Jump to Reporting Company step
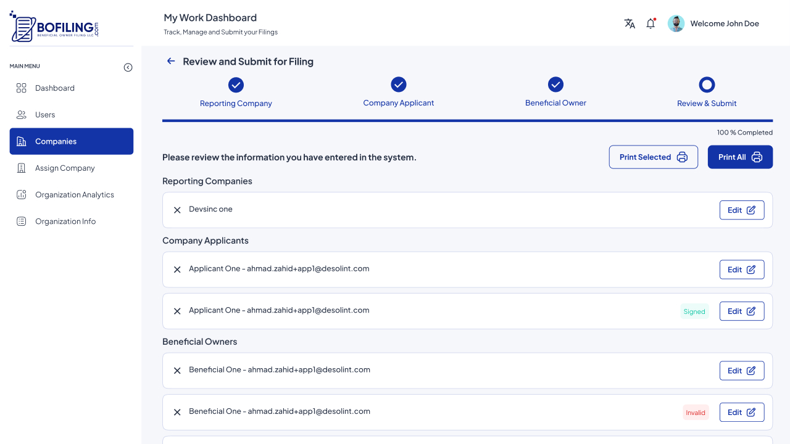This screenshot has height=444, width=790. 236,85
